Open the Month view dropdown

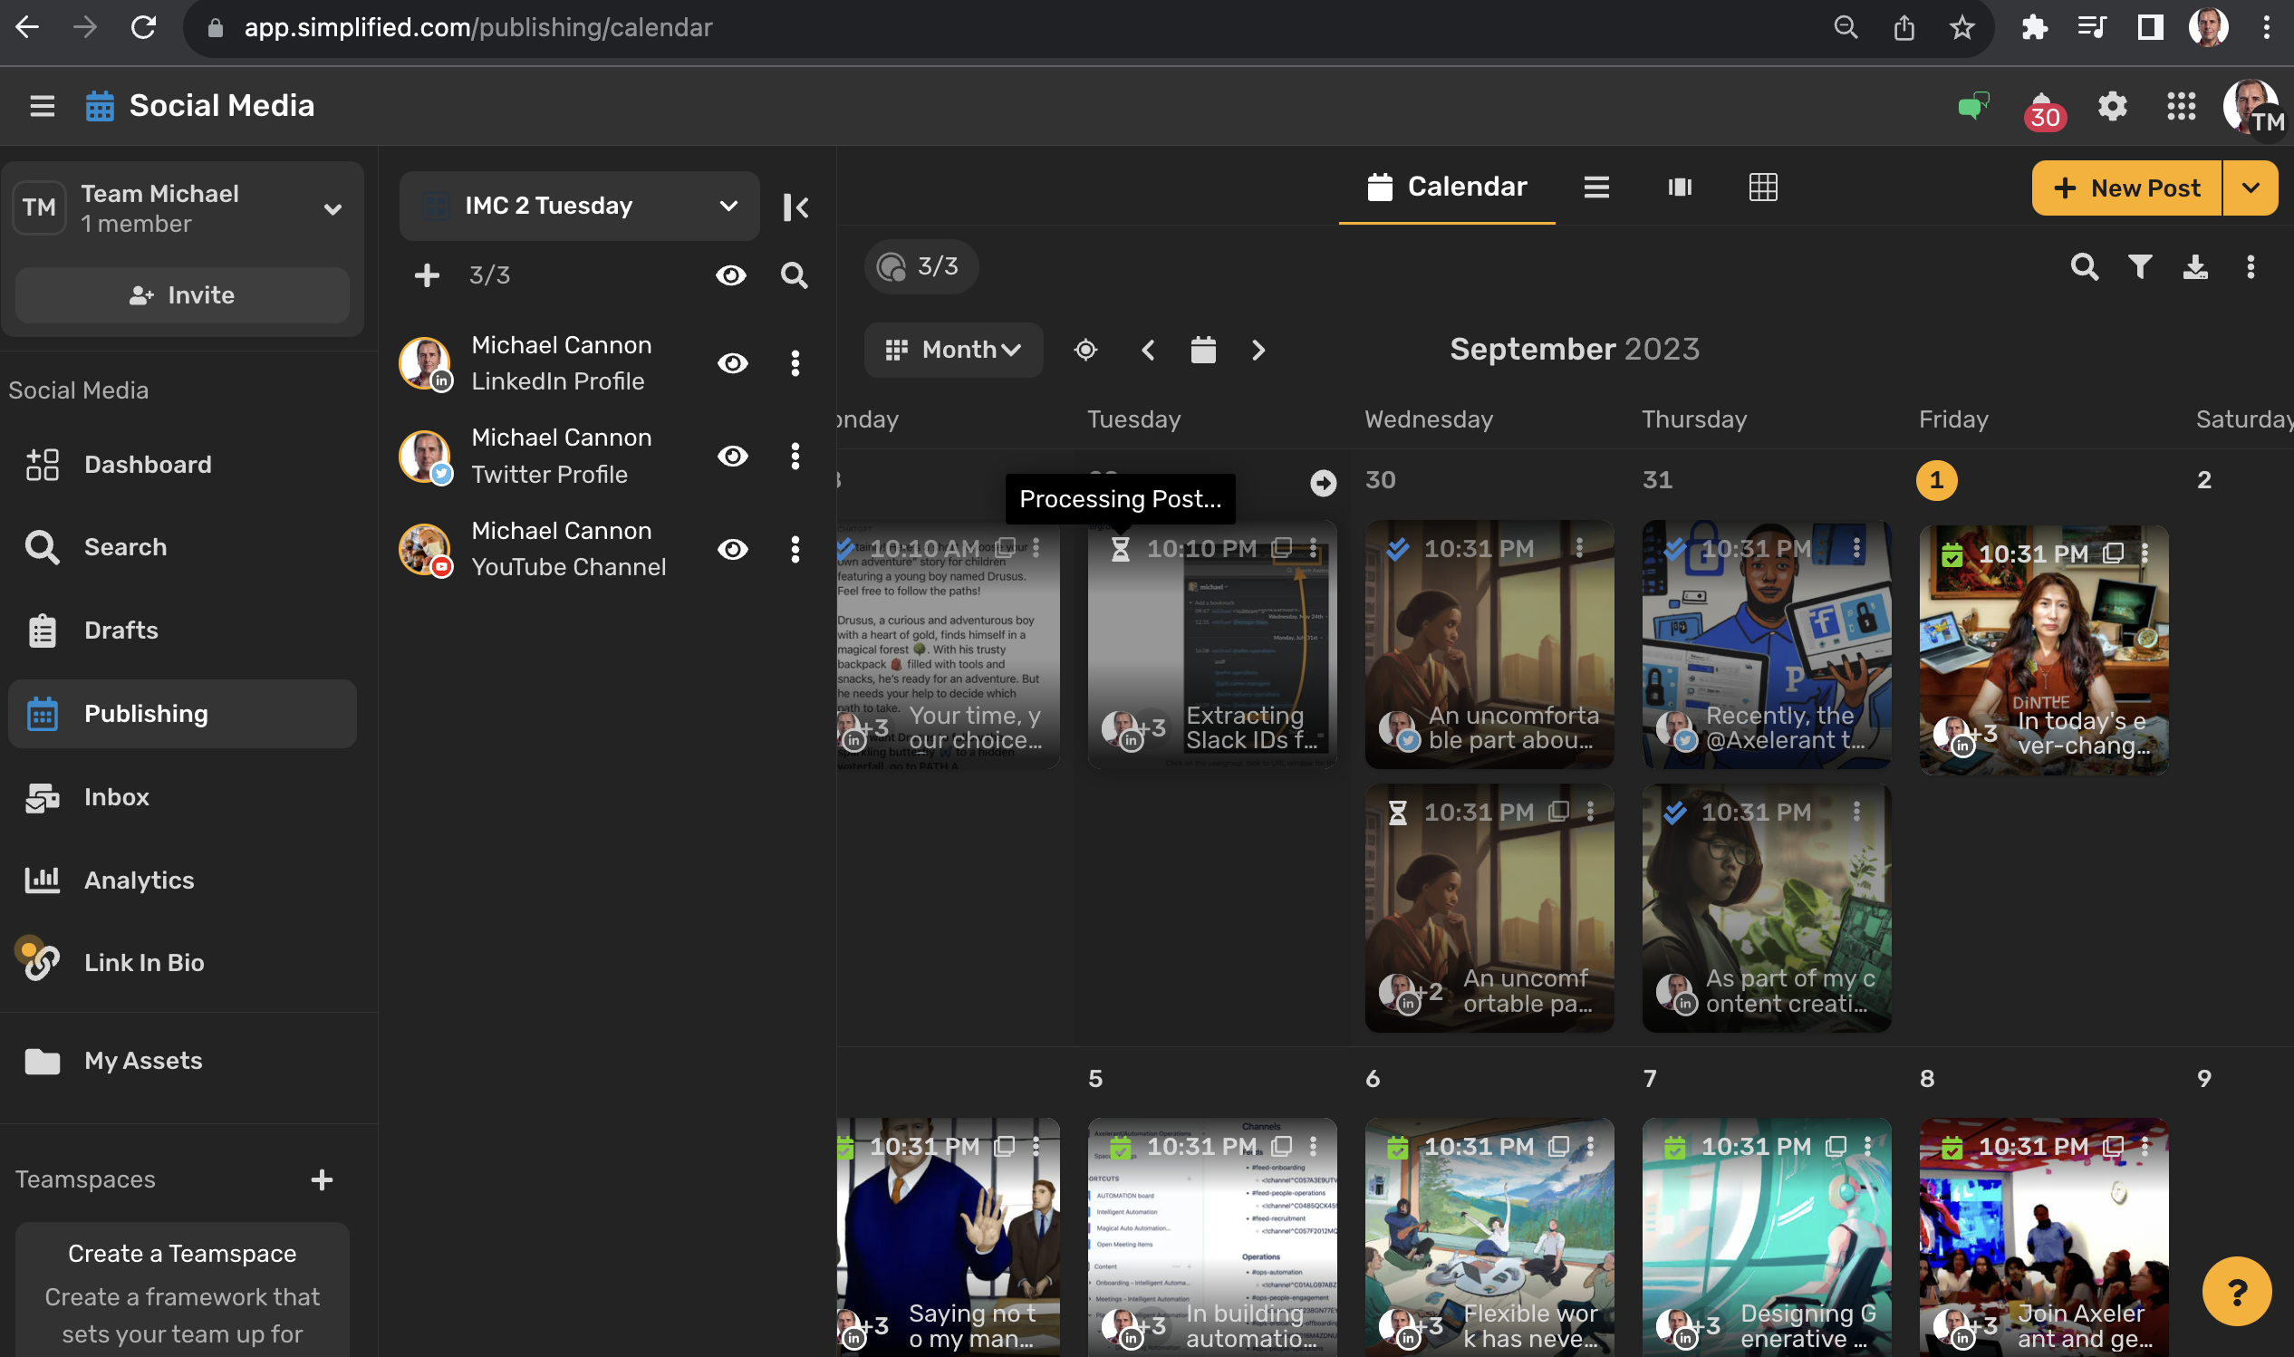(953, 351)
